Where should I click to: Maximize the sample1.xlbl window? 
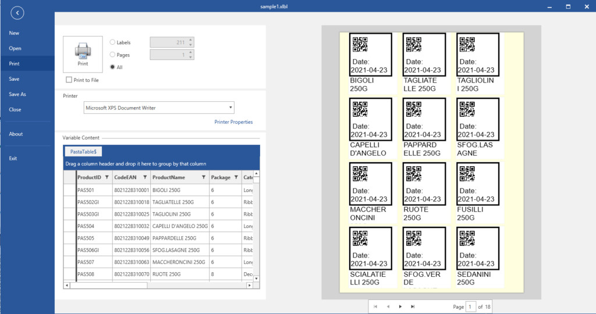pyautogui.click(x=568, y=6)
